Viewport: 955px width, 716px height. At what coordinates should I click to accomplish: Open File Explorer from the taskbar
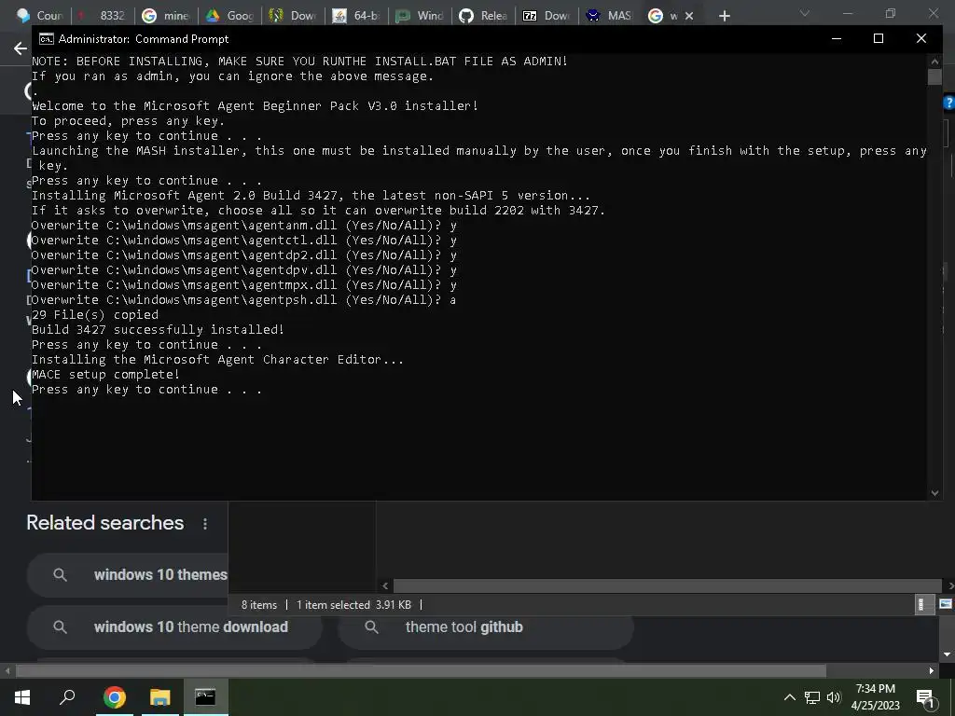[159, 697]
